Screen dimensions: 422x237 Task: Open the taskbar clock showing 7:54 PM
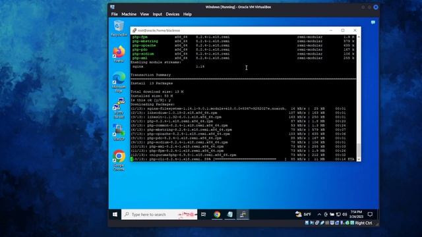pyautogui.click(x=356, y=215)
